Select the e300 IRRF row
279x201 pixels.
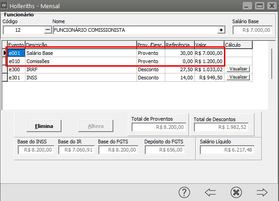pyautogui.click(x=68, y=69)
